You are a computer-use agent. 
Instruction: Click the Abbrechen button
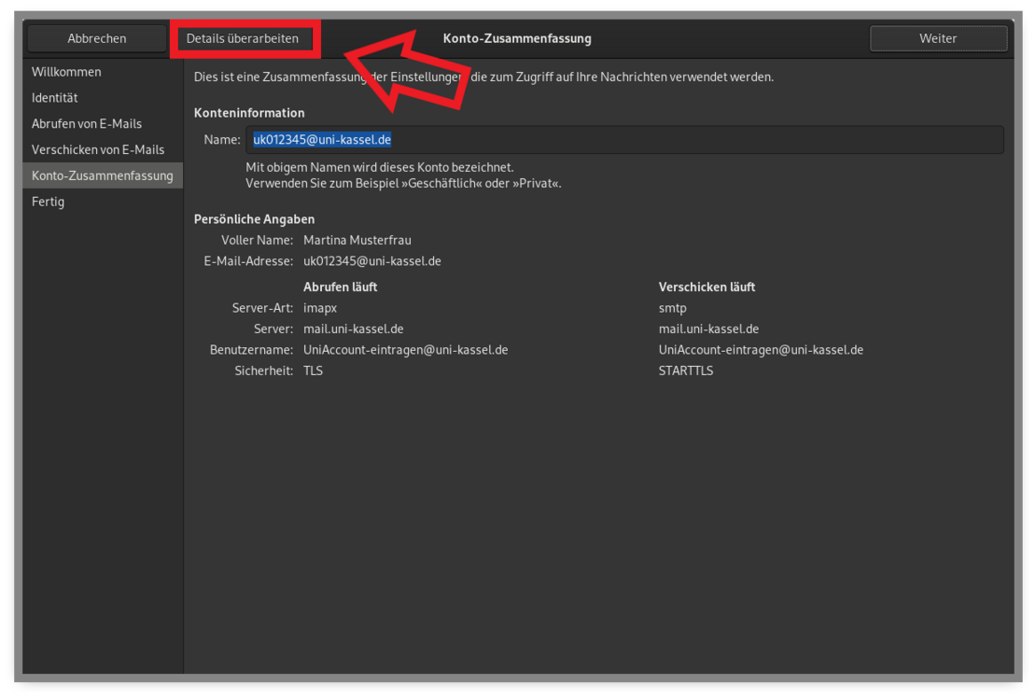click(96, 38)
